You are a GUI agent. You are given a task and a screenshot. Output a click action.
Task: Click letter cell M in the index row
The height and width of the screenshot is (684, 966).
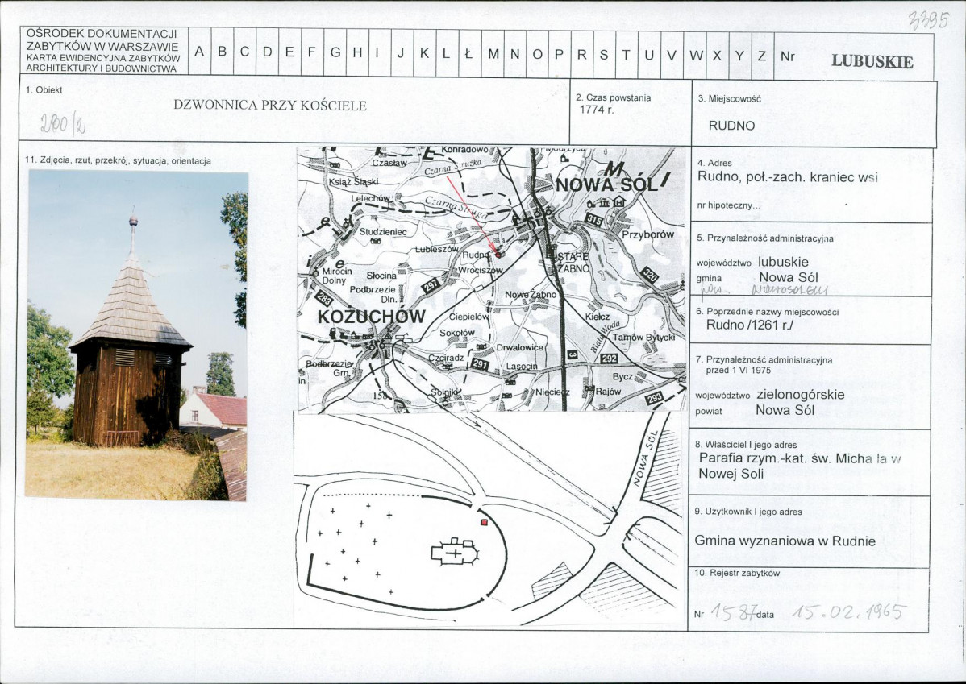(x=492, y=54)
